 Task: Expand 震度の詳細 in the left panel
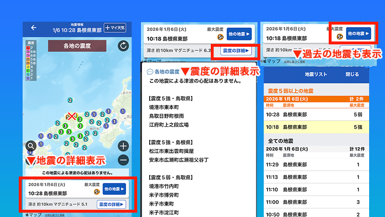pyautogui.click(x=111, y=205)
